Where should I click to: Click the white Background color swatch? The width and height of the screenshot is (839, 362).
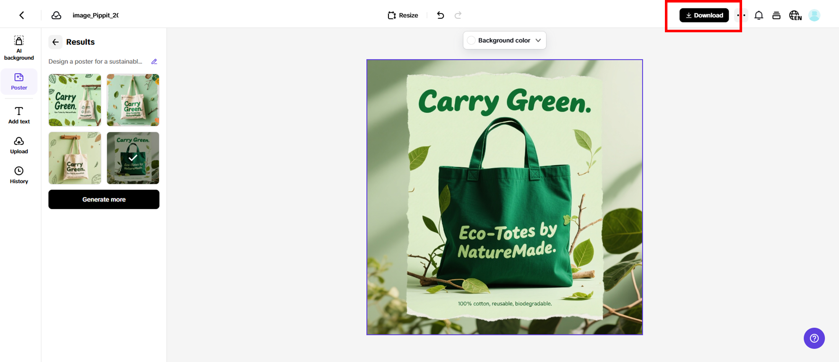click(x=471, y=40)
